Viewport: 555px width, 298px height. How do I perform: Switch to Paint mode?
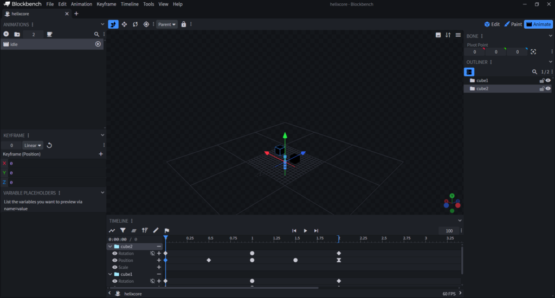pos(513,24)
